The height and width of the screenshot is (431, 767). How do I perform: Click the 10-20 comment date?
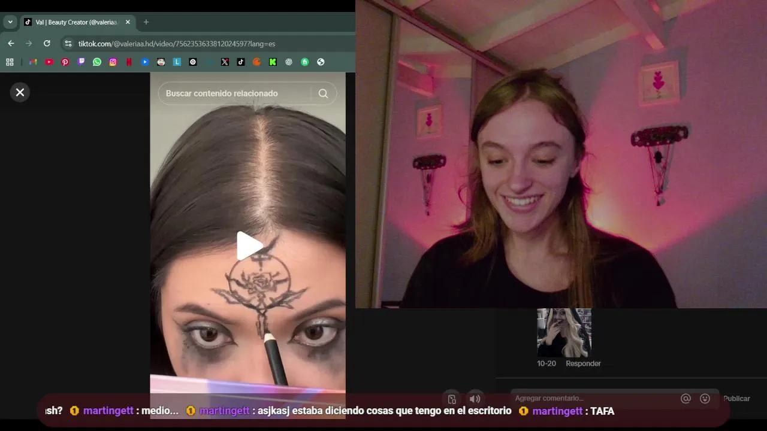click(x=546, y=363)
